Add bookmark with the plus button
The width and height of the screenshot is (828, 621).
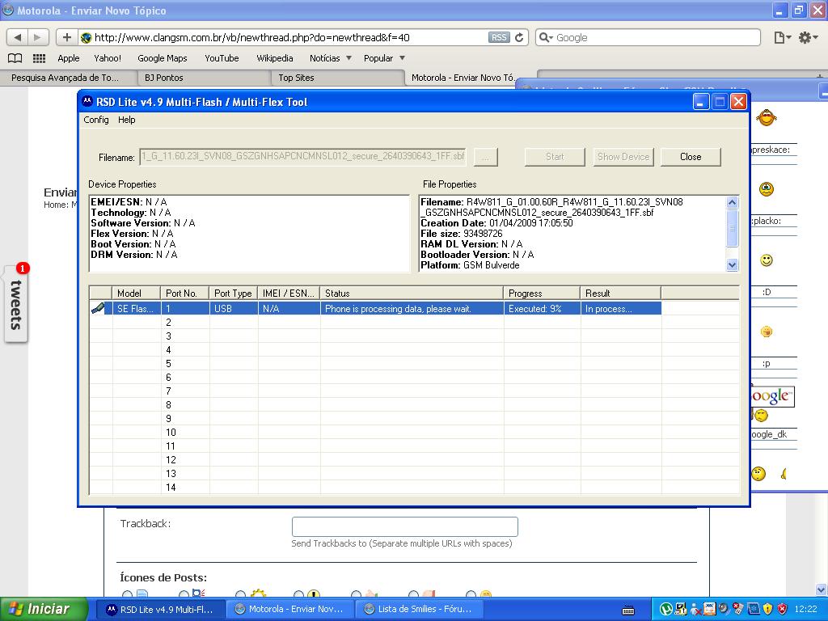[x=66, y=37]
